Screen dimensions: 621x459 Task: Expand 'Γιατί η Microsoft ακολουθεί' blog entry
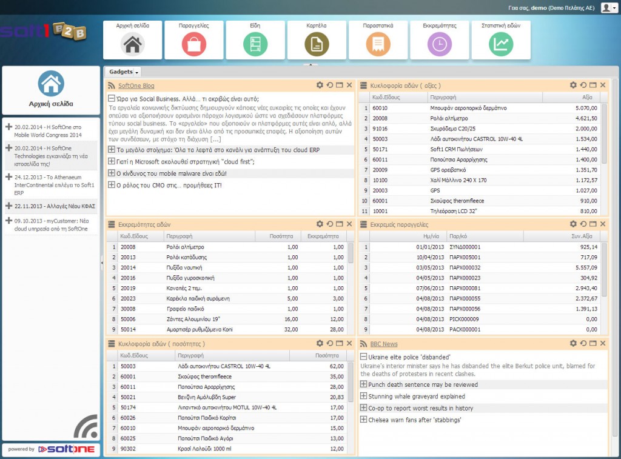point(112,161)
